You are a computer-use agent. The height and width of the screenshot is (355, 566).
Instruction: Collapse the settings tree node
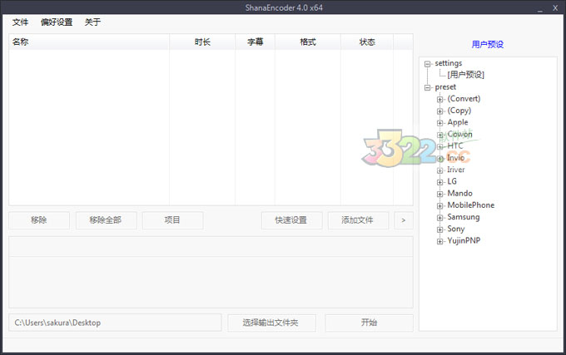click(x=427, y=64)
